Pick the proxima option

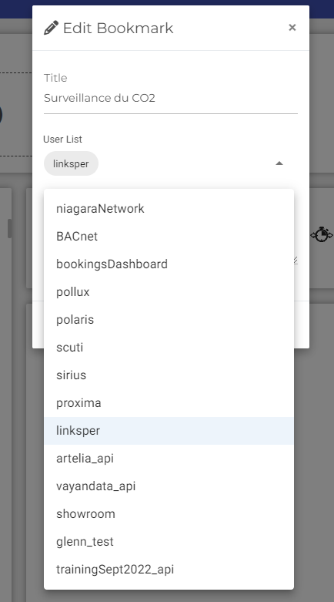169,402
